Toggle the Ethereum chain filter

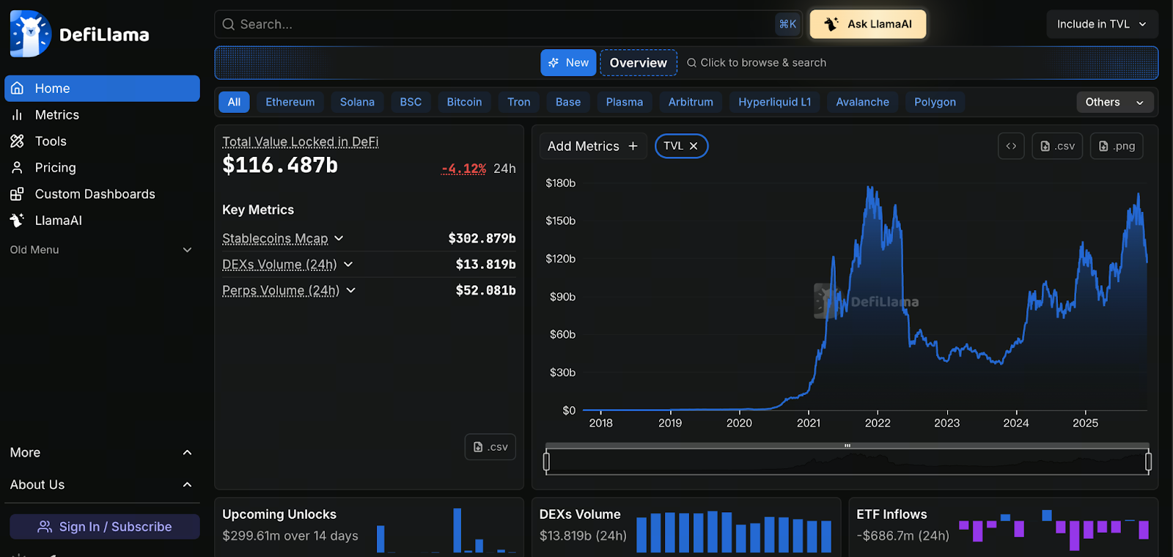pyautogui.click(x=290, y=102)
